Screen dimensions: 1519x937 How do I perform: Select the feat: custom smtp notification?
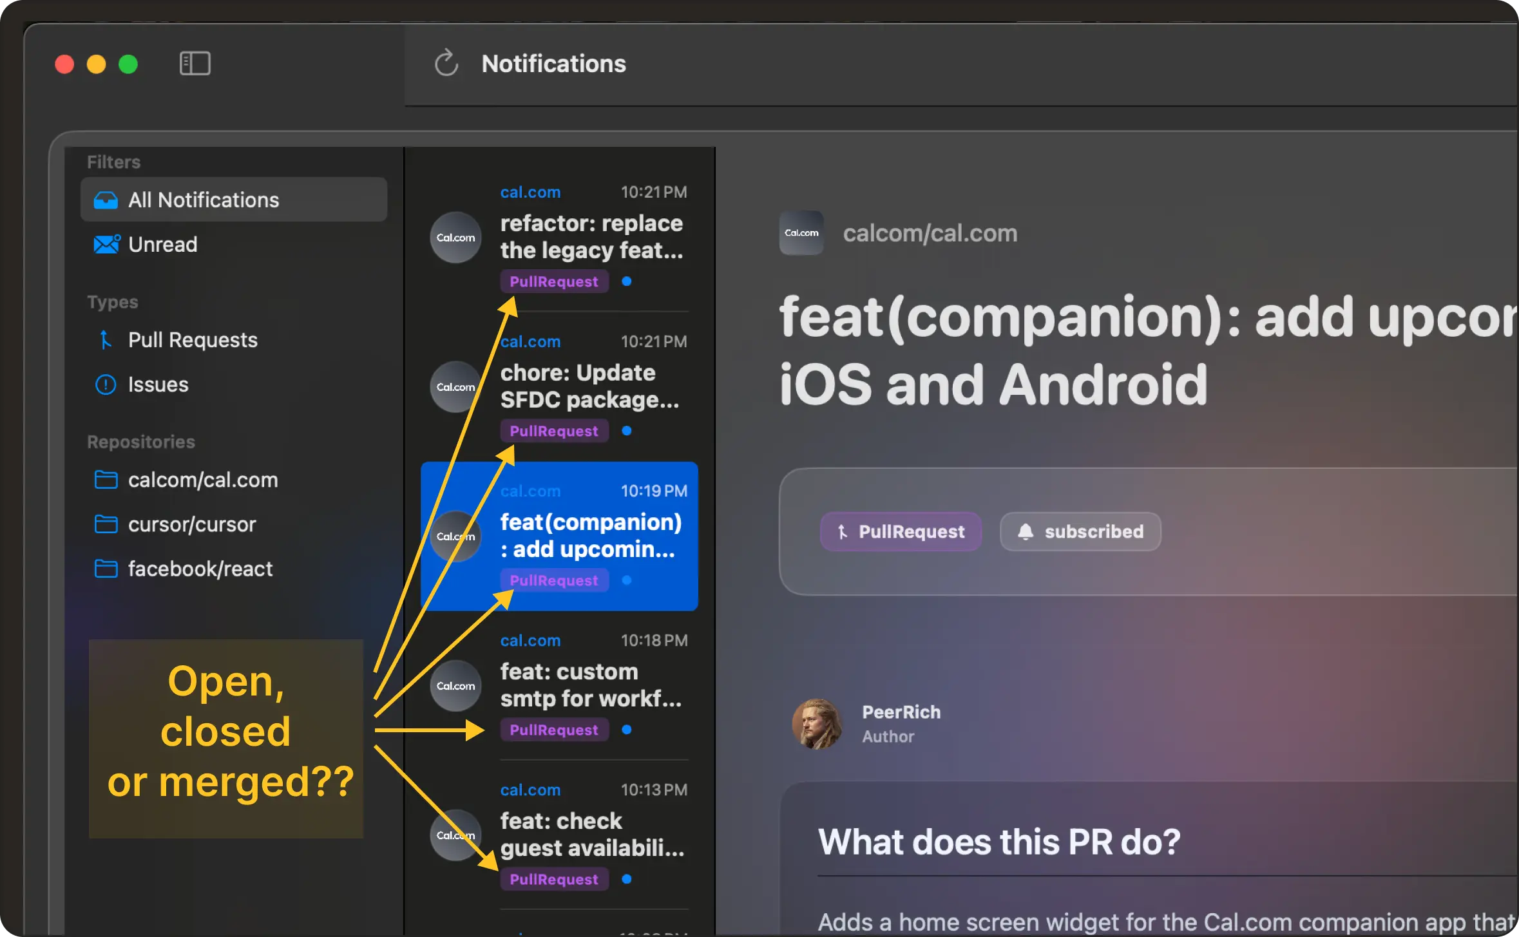coord(591,685)
